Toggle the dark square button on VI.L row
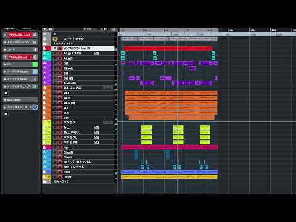Screen dimensions: 296x222 tap(55, 108)
